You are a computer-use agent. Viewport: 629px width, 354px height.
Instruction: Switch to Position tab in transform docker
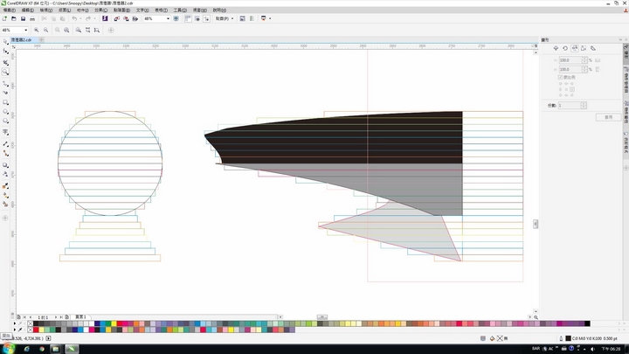pyautogui.click(x=556, y=48)
